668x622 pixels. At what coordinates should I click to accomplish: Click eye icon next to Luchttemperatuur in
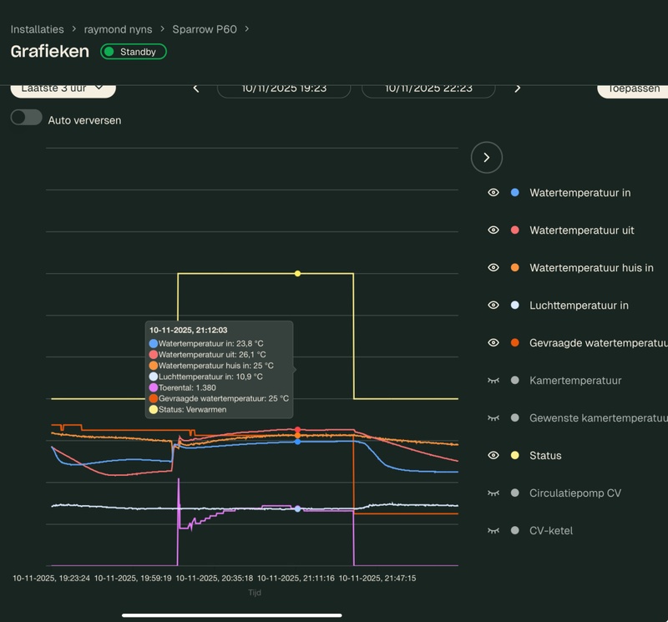[x=493, y=306]
